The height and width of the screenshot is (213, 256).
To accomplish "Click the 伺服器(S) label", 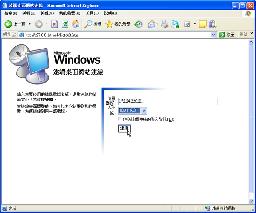I will [x=111, y=101].
